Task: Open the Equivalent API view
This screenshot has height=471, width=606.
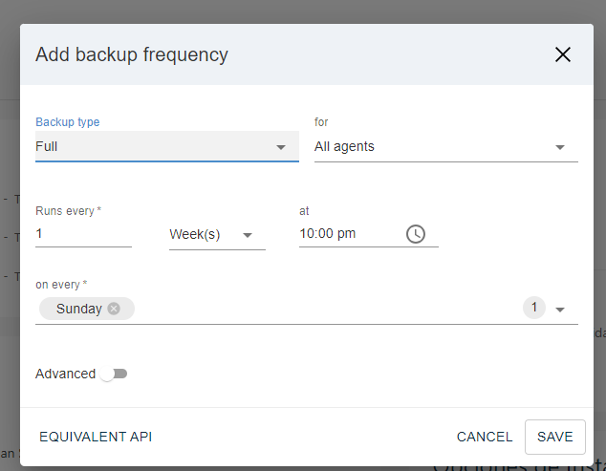Action: (96, 437)
